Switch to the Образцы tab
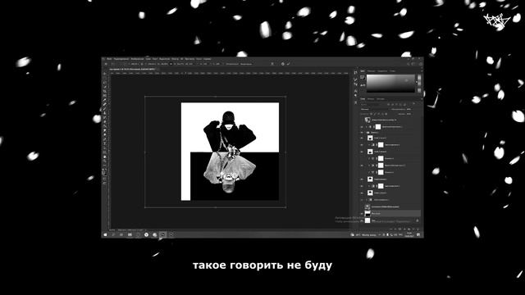This screenshot has width=525, height=295. pos(371,71)
